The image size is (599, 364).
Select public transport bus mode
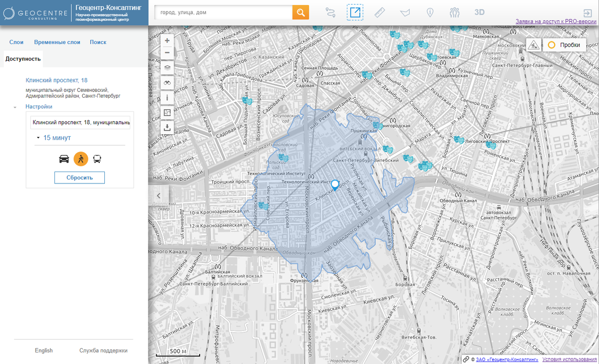97,159
